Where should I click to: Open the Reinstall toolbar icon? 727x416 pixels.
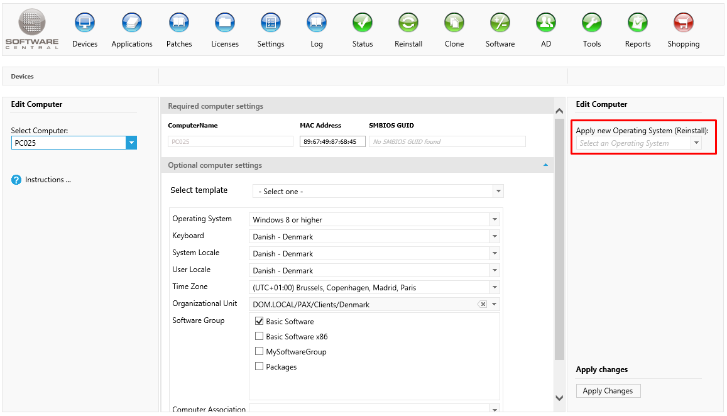coord(408,23)
